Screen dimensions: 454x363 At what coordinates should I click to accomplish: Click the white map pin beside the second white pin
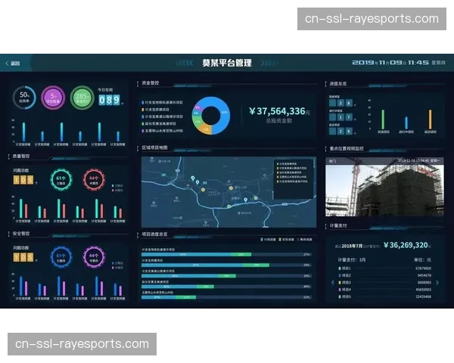[x=193, y=178]
